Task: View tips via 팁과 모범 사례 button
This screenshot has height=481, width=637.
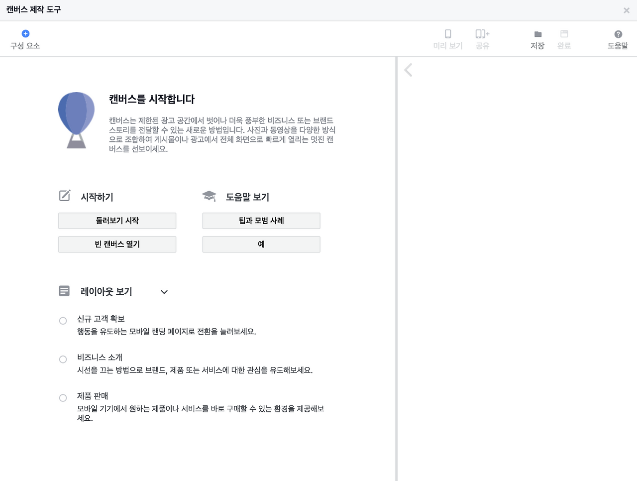Action: click(261, 221)
